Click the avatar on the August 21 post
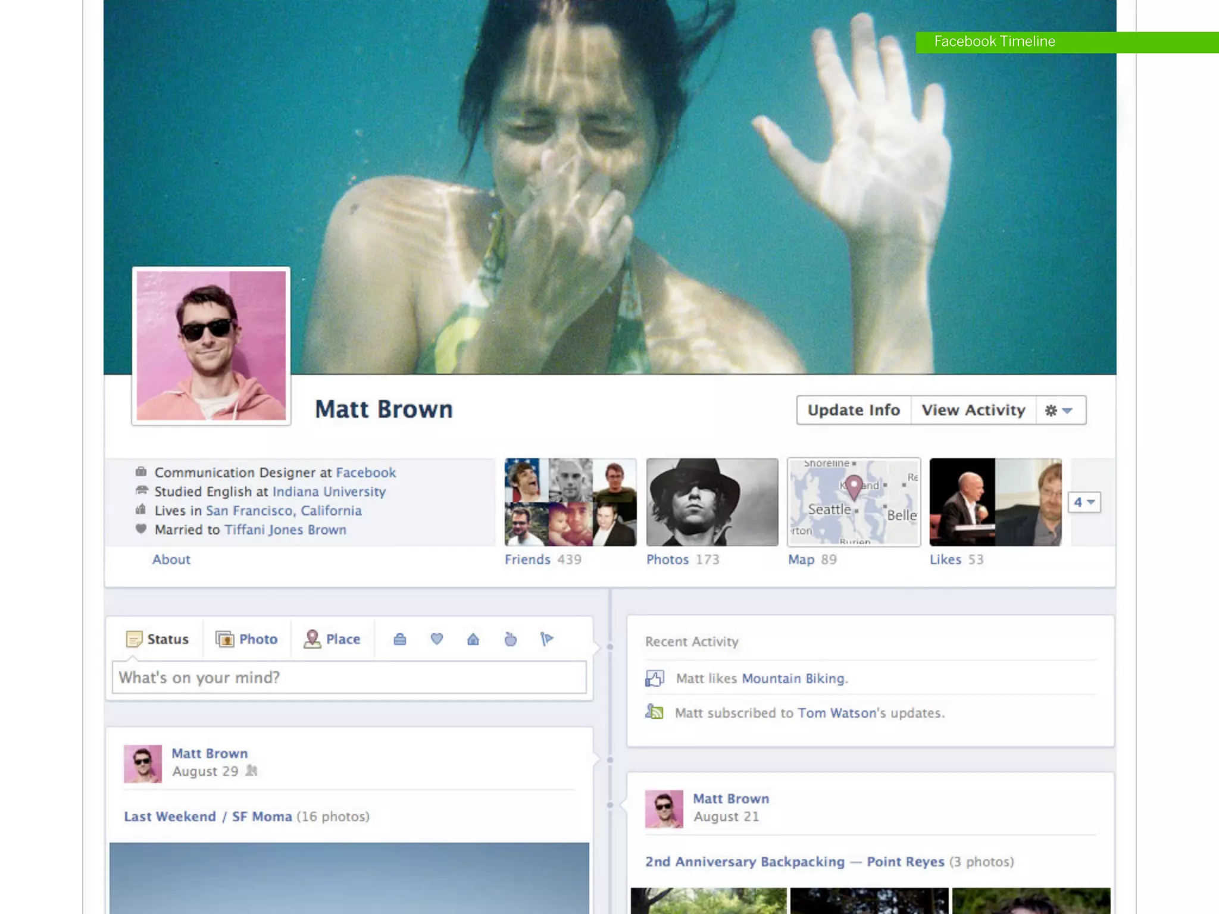Image resolution: width=1219 pixels, height=914 pixels. click(x=664, y=809)
